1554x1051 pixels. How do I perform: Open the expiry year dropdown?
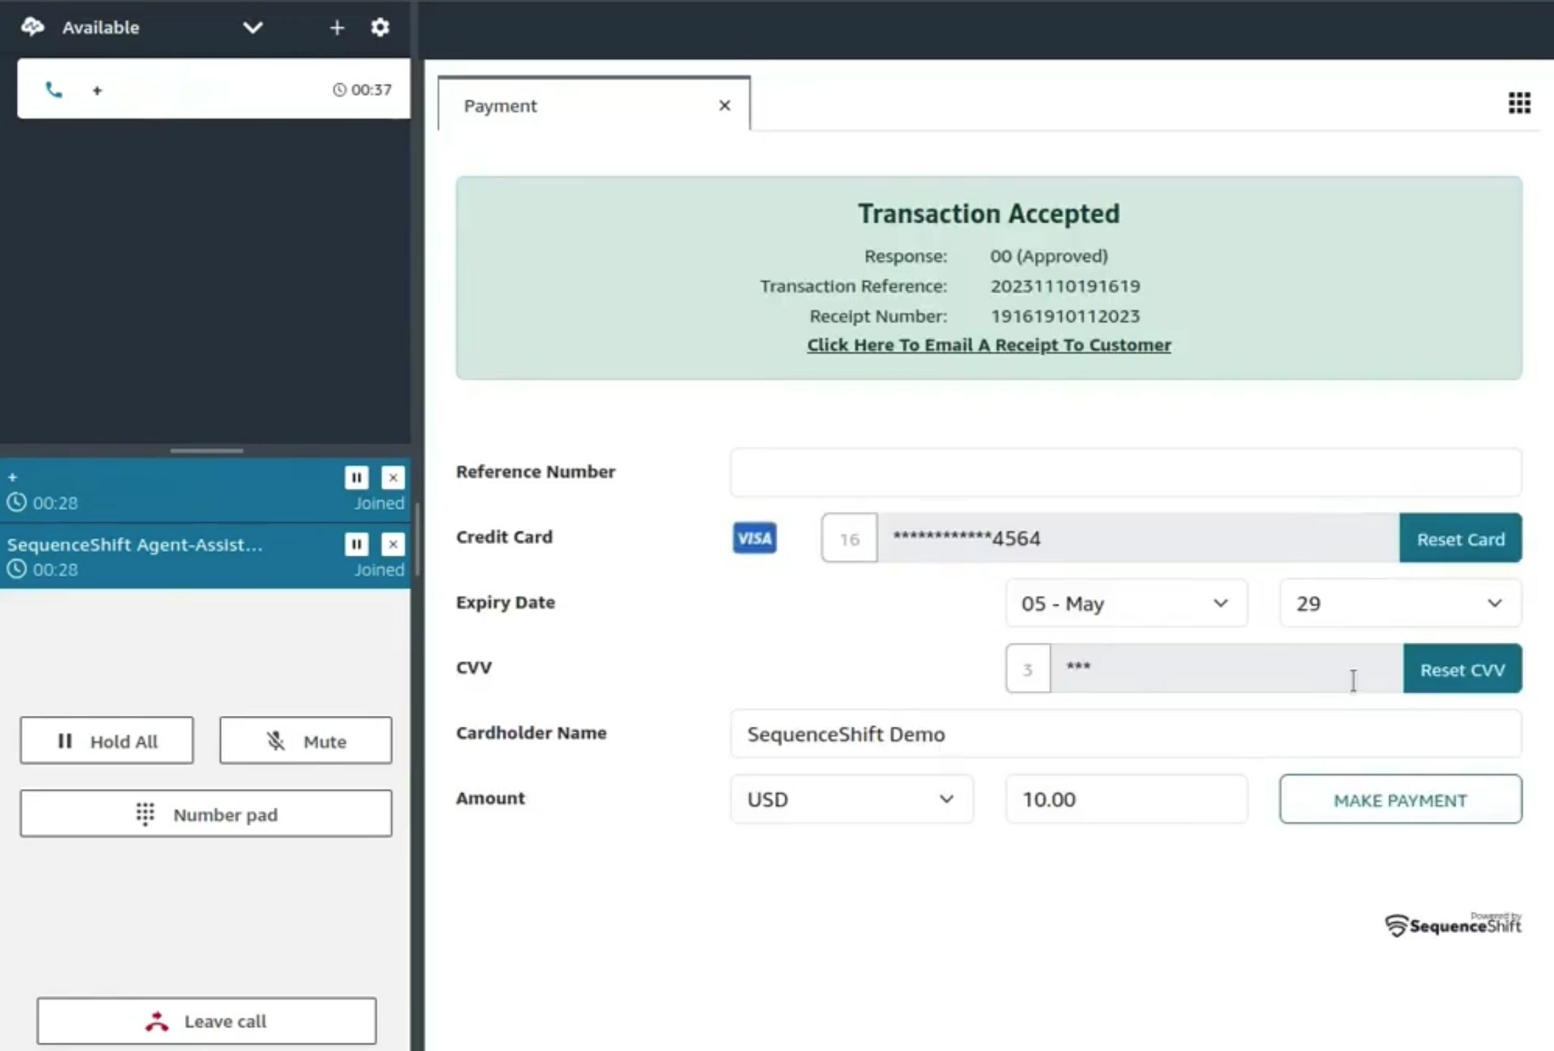[1400, 603]
